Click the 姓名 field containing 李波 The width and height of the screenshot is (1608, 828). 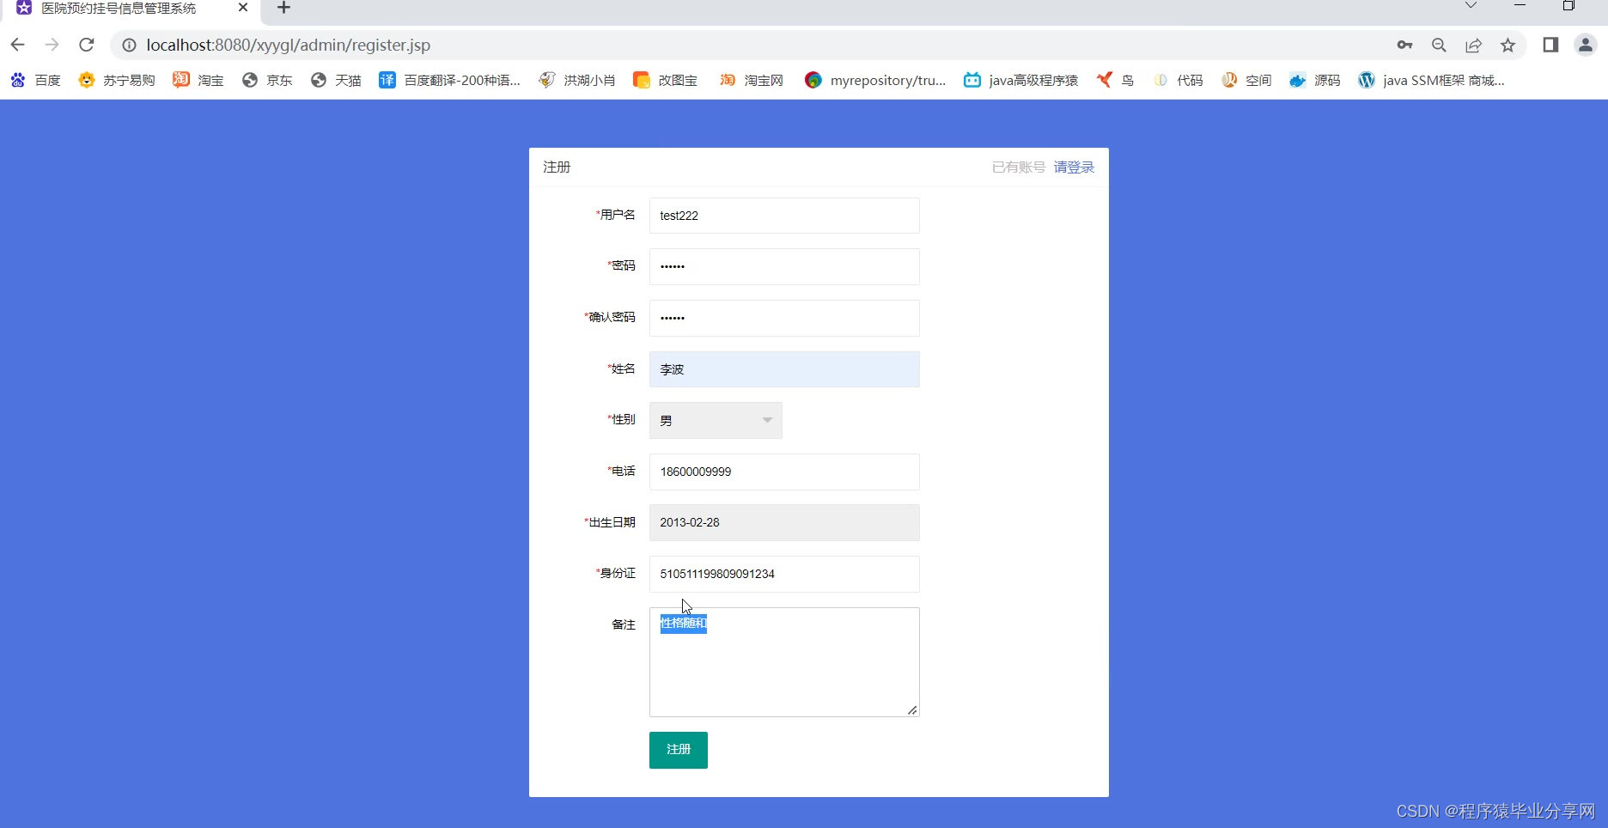(784, 369)
